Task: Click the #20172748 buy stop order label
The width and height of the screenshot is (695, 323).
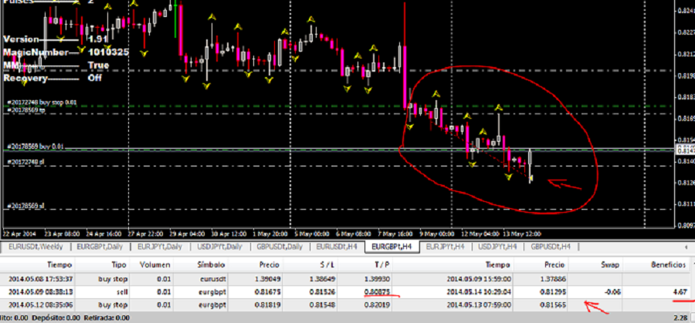Action: pyautogui.click(x=42, y=102)
